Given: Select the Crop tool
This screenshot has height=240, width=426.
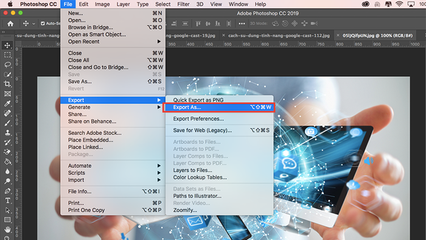Looking at the screenshot, I should tap(7, 84).
